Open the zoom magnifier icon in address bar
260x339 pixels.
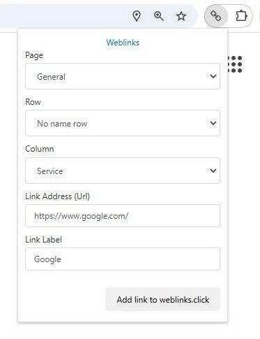click(159, 16)
